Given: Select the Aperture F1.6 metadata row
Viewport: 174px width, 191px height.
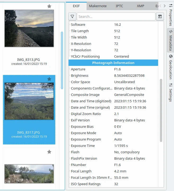Looking at the screenshot, I should click(113, 69).
